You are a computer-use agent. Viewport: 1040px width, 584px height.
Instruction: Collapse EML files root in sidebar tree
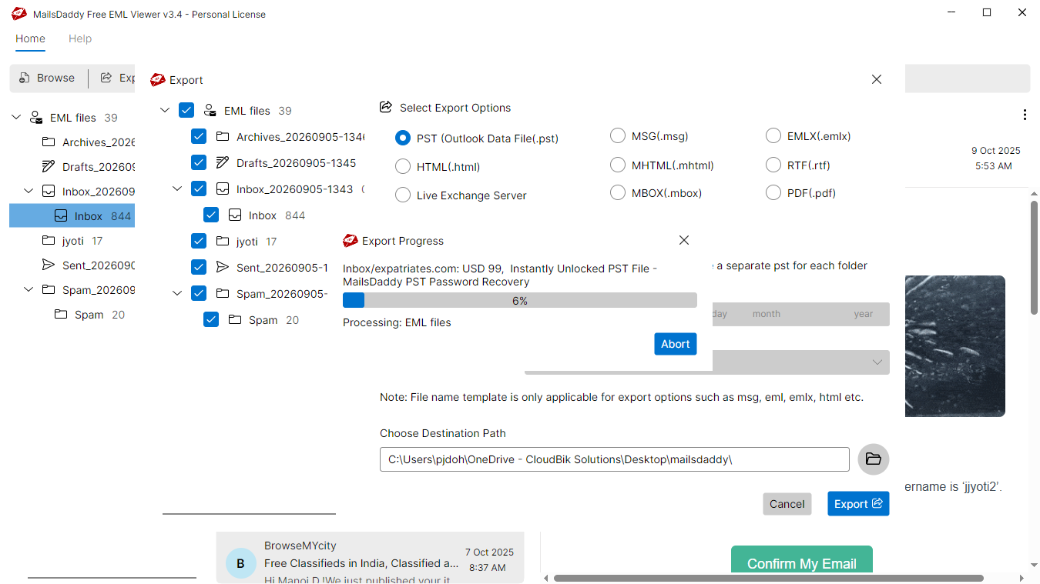coord(16,118)
